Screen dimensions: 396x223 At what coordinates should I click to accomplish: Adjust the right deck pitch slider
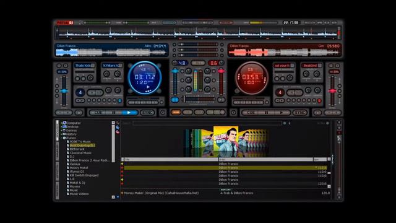point(333,91)
